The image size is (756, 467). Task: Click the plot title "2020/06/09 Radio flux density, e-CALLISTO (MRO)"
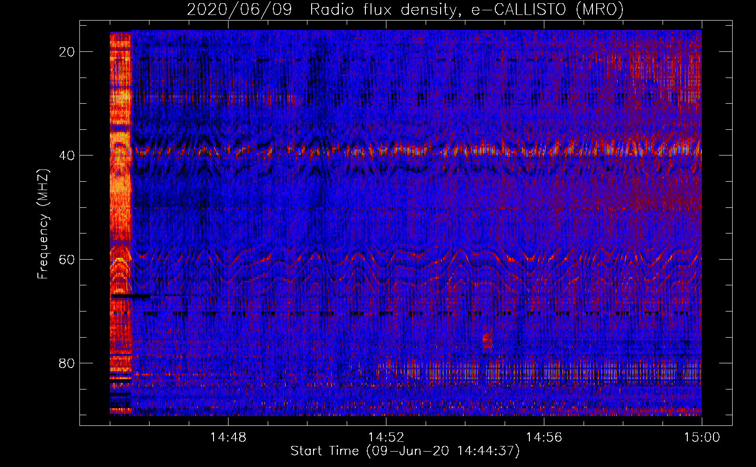point(405,9)
